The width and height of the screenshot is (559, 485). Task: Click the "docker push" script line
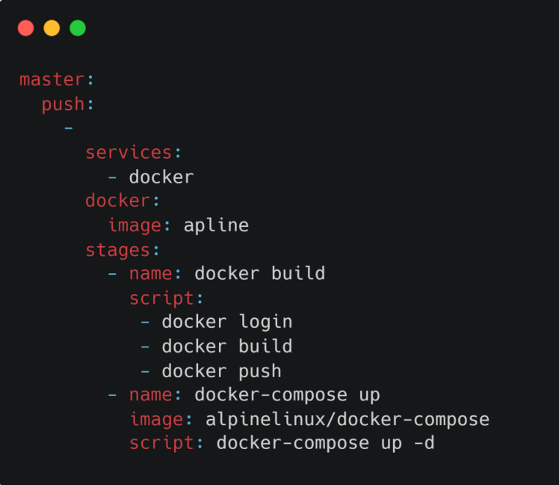(x=221, y=370)
